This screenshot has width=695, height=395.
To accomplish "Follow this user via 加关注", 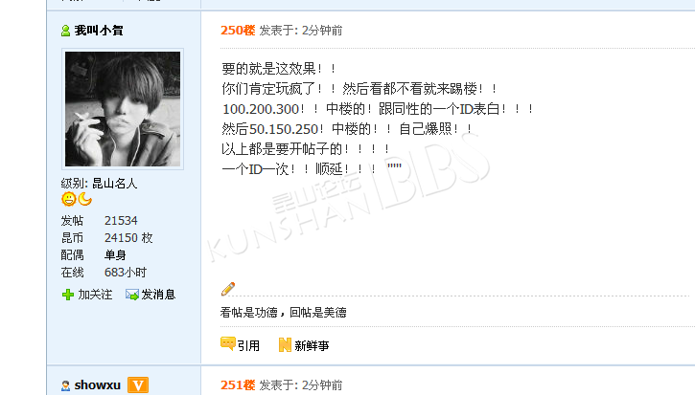I will tap(95, 295).
